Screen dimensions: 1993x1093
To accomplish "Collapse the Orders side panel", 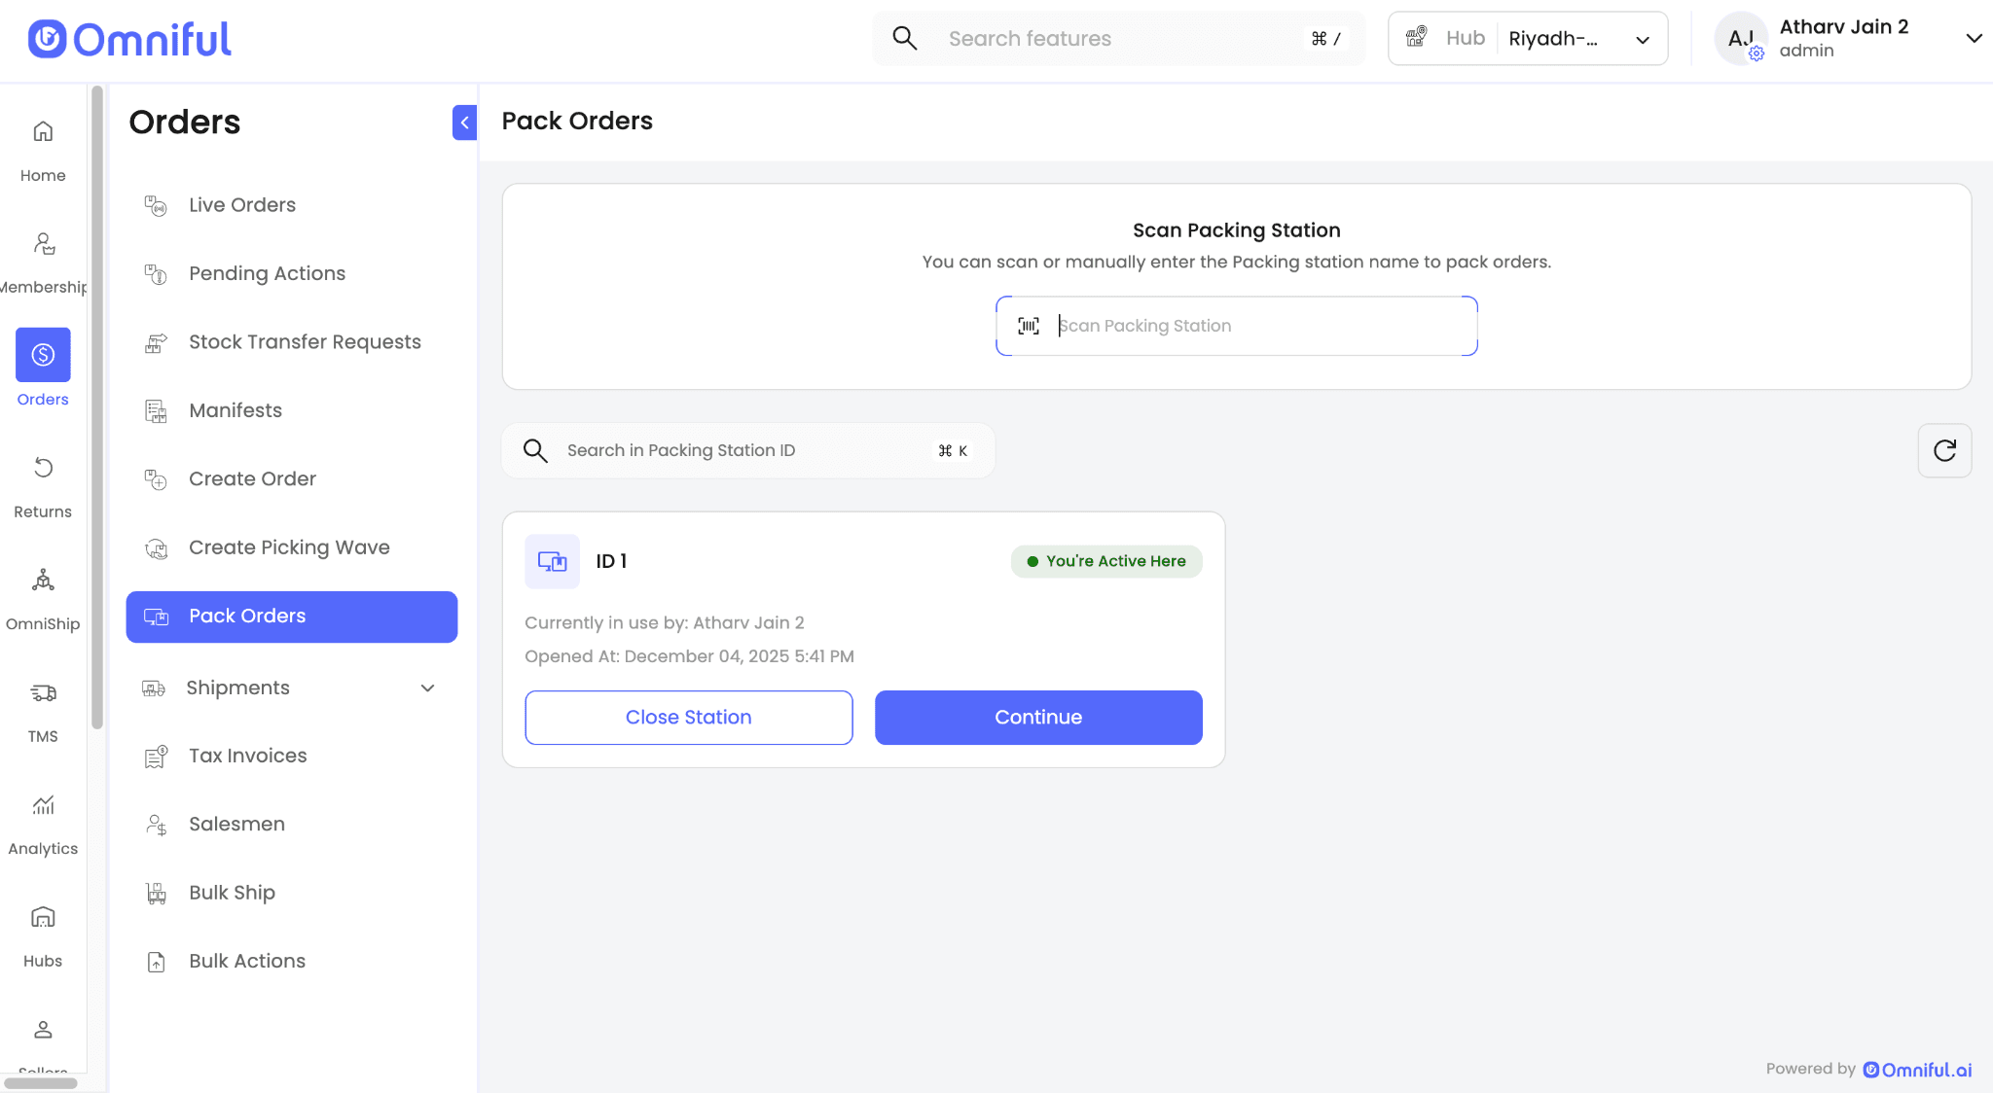I will [464, 123].
